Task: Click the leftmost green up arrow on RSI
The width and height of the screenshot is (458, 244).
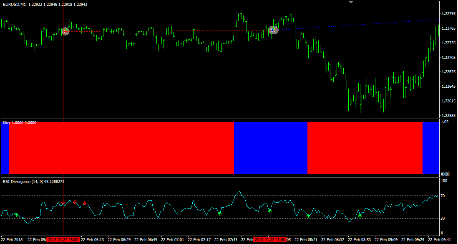Action: pos(17,215)
